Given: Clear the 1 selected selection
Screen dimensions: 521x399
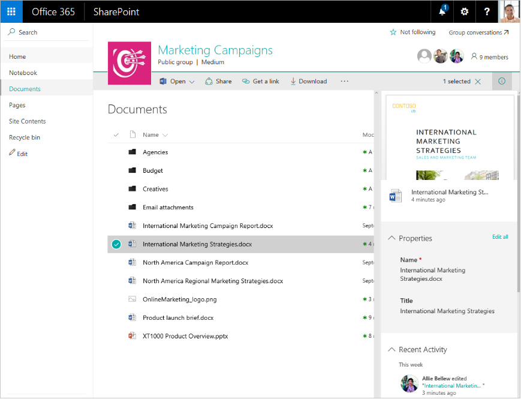Looking at the screenshot, I should click(x=478, y=82).
